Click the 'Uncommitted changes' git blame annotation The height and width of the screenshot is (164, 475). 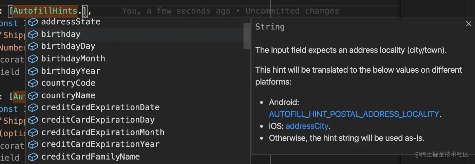292,11
